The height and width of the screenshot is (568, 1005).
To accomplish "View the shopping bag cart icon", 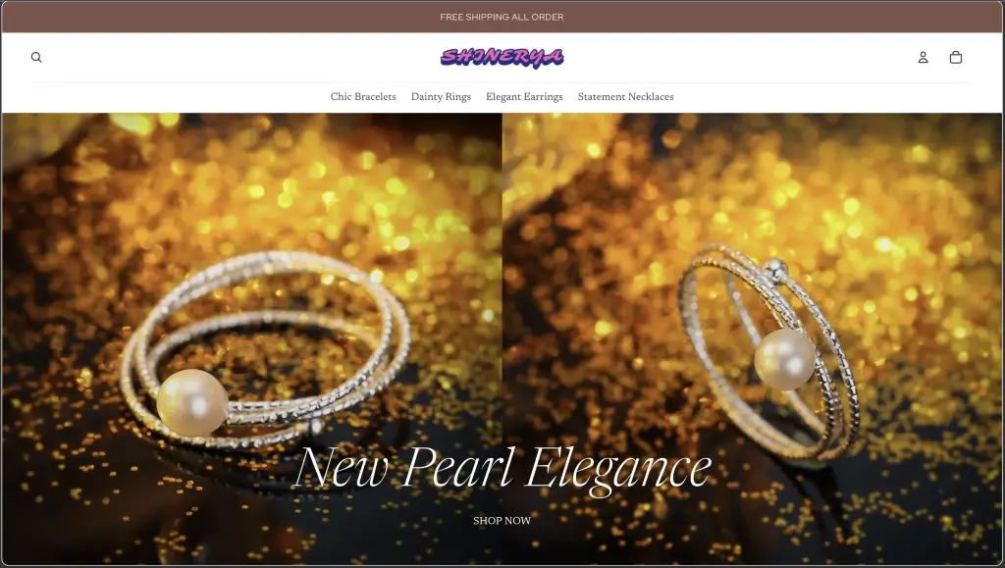I will point(956,57).
